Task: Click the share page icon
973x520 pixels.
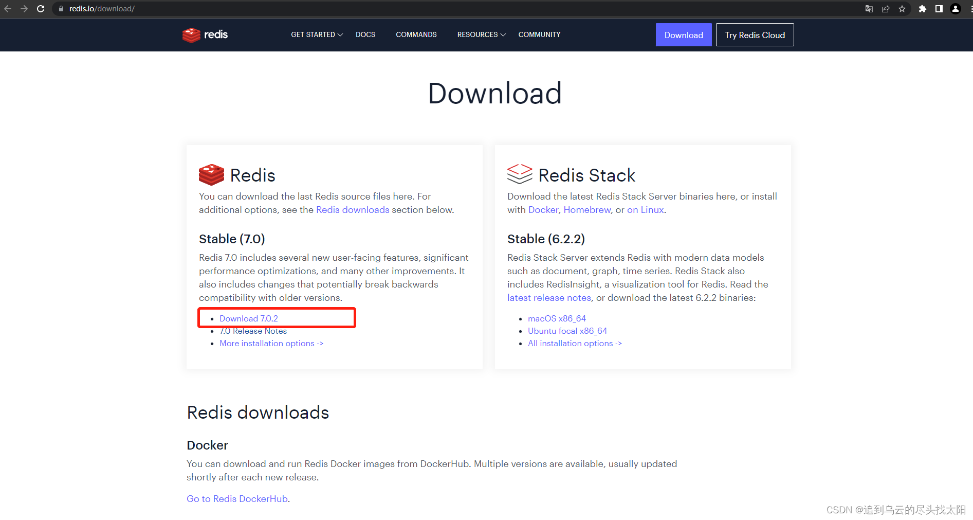Action: click(x=886, y=9)
